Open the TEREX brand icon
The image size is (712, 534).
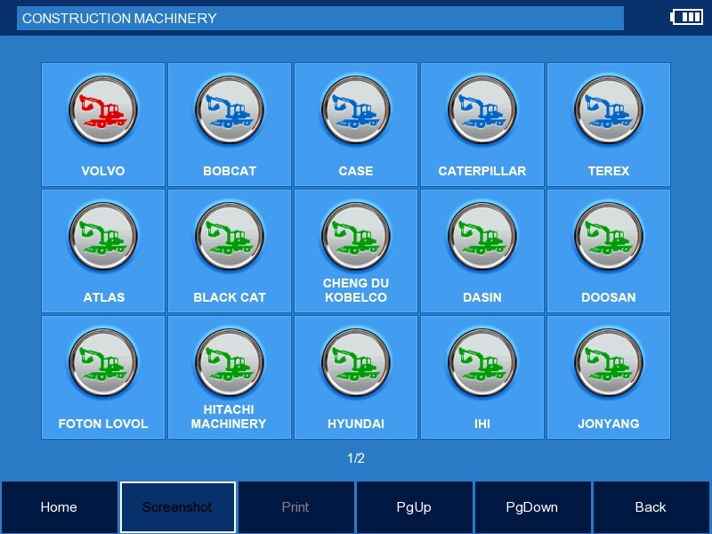[609, 109]
